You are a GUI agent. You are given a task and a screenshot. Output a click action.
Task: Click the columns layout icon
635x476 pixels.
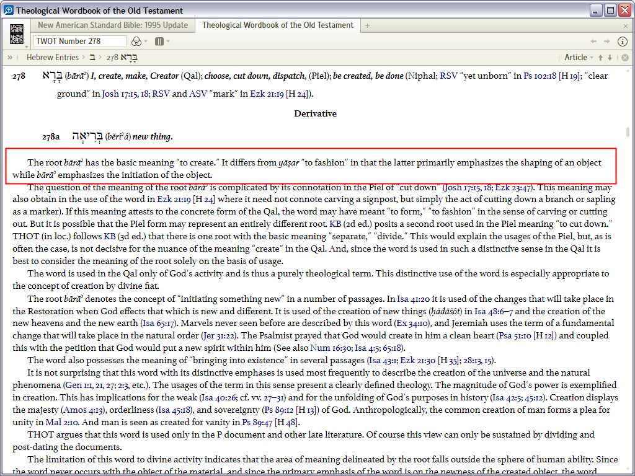coord(159,42)
